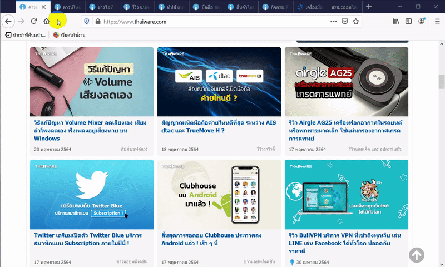This screenshot has width=445, height=267.
Task: Click ข่าวแอปพลิเคชัน under Clubhouse article
Action: (x=259, y=261)
